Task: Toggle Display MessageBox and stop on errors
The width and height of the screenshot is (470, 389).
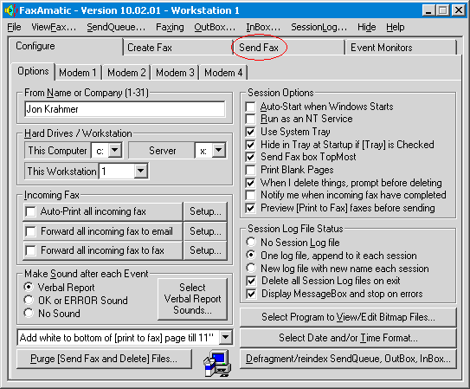Action: (251, 294)
